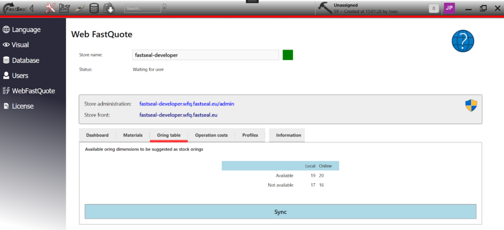Open the store administration link

(x=187, y=104)
